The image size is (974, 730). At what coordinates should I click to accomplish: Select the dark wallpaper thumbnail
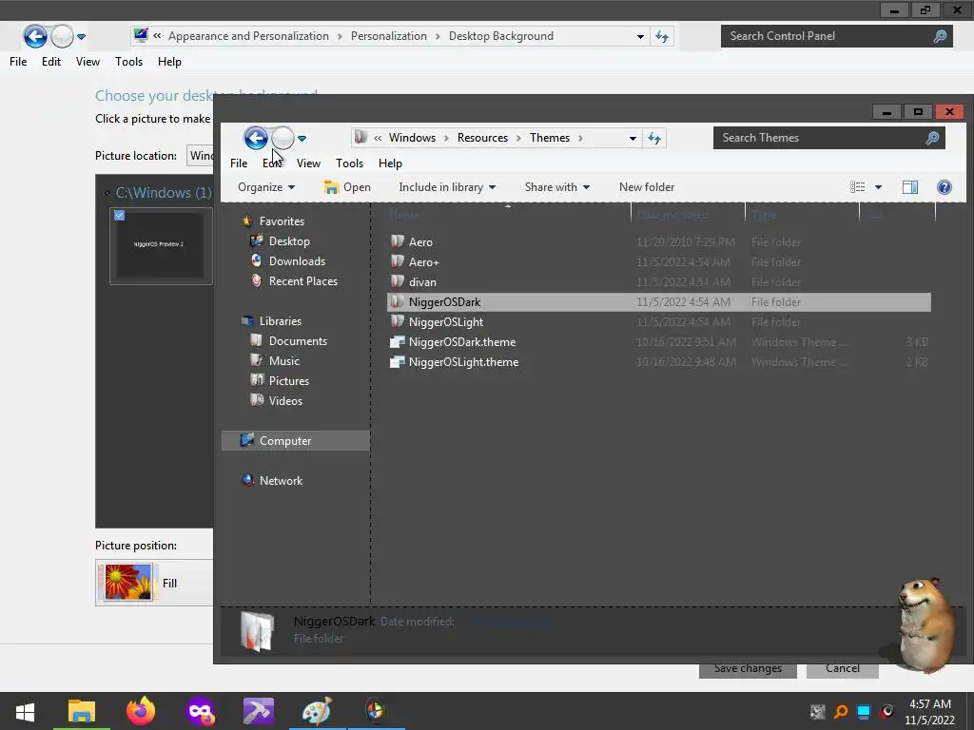coord(161,246)
